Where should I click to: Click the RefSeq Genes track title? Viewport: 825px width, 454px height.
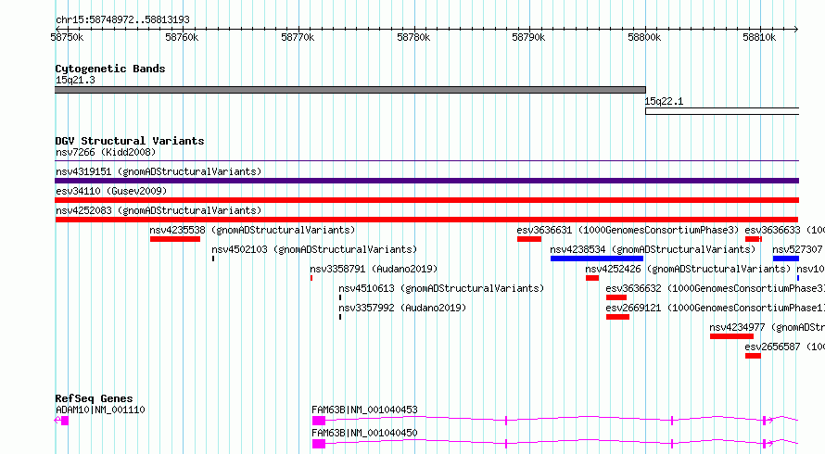tap(94, 398)
